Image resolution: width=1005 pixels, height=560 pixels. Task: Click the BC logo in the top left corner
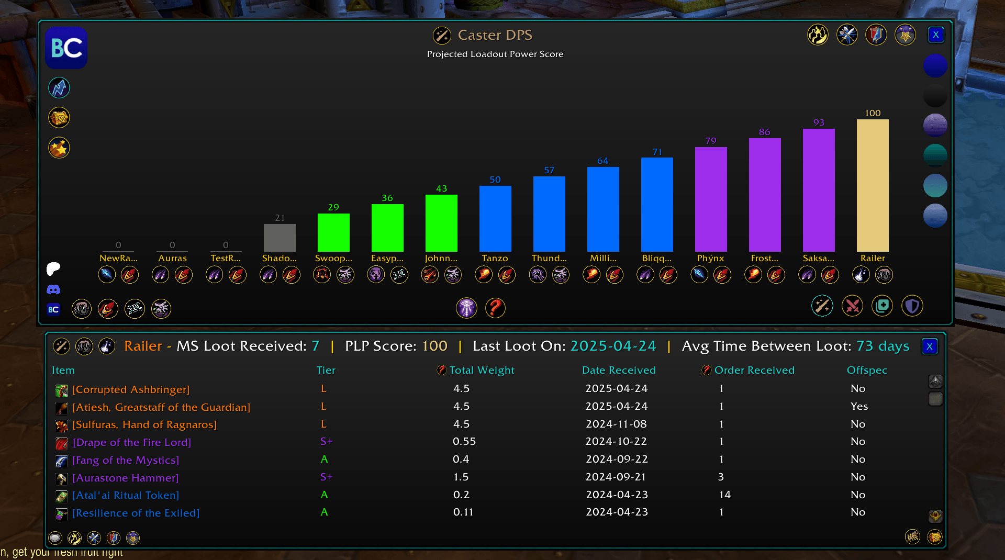point(66,48)
